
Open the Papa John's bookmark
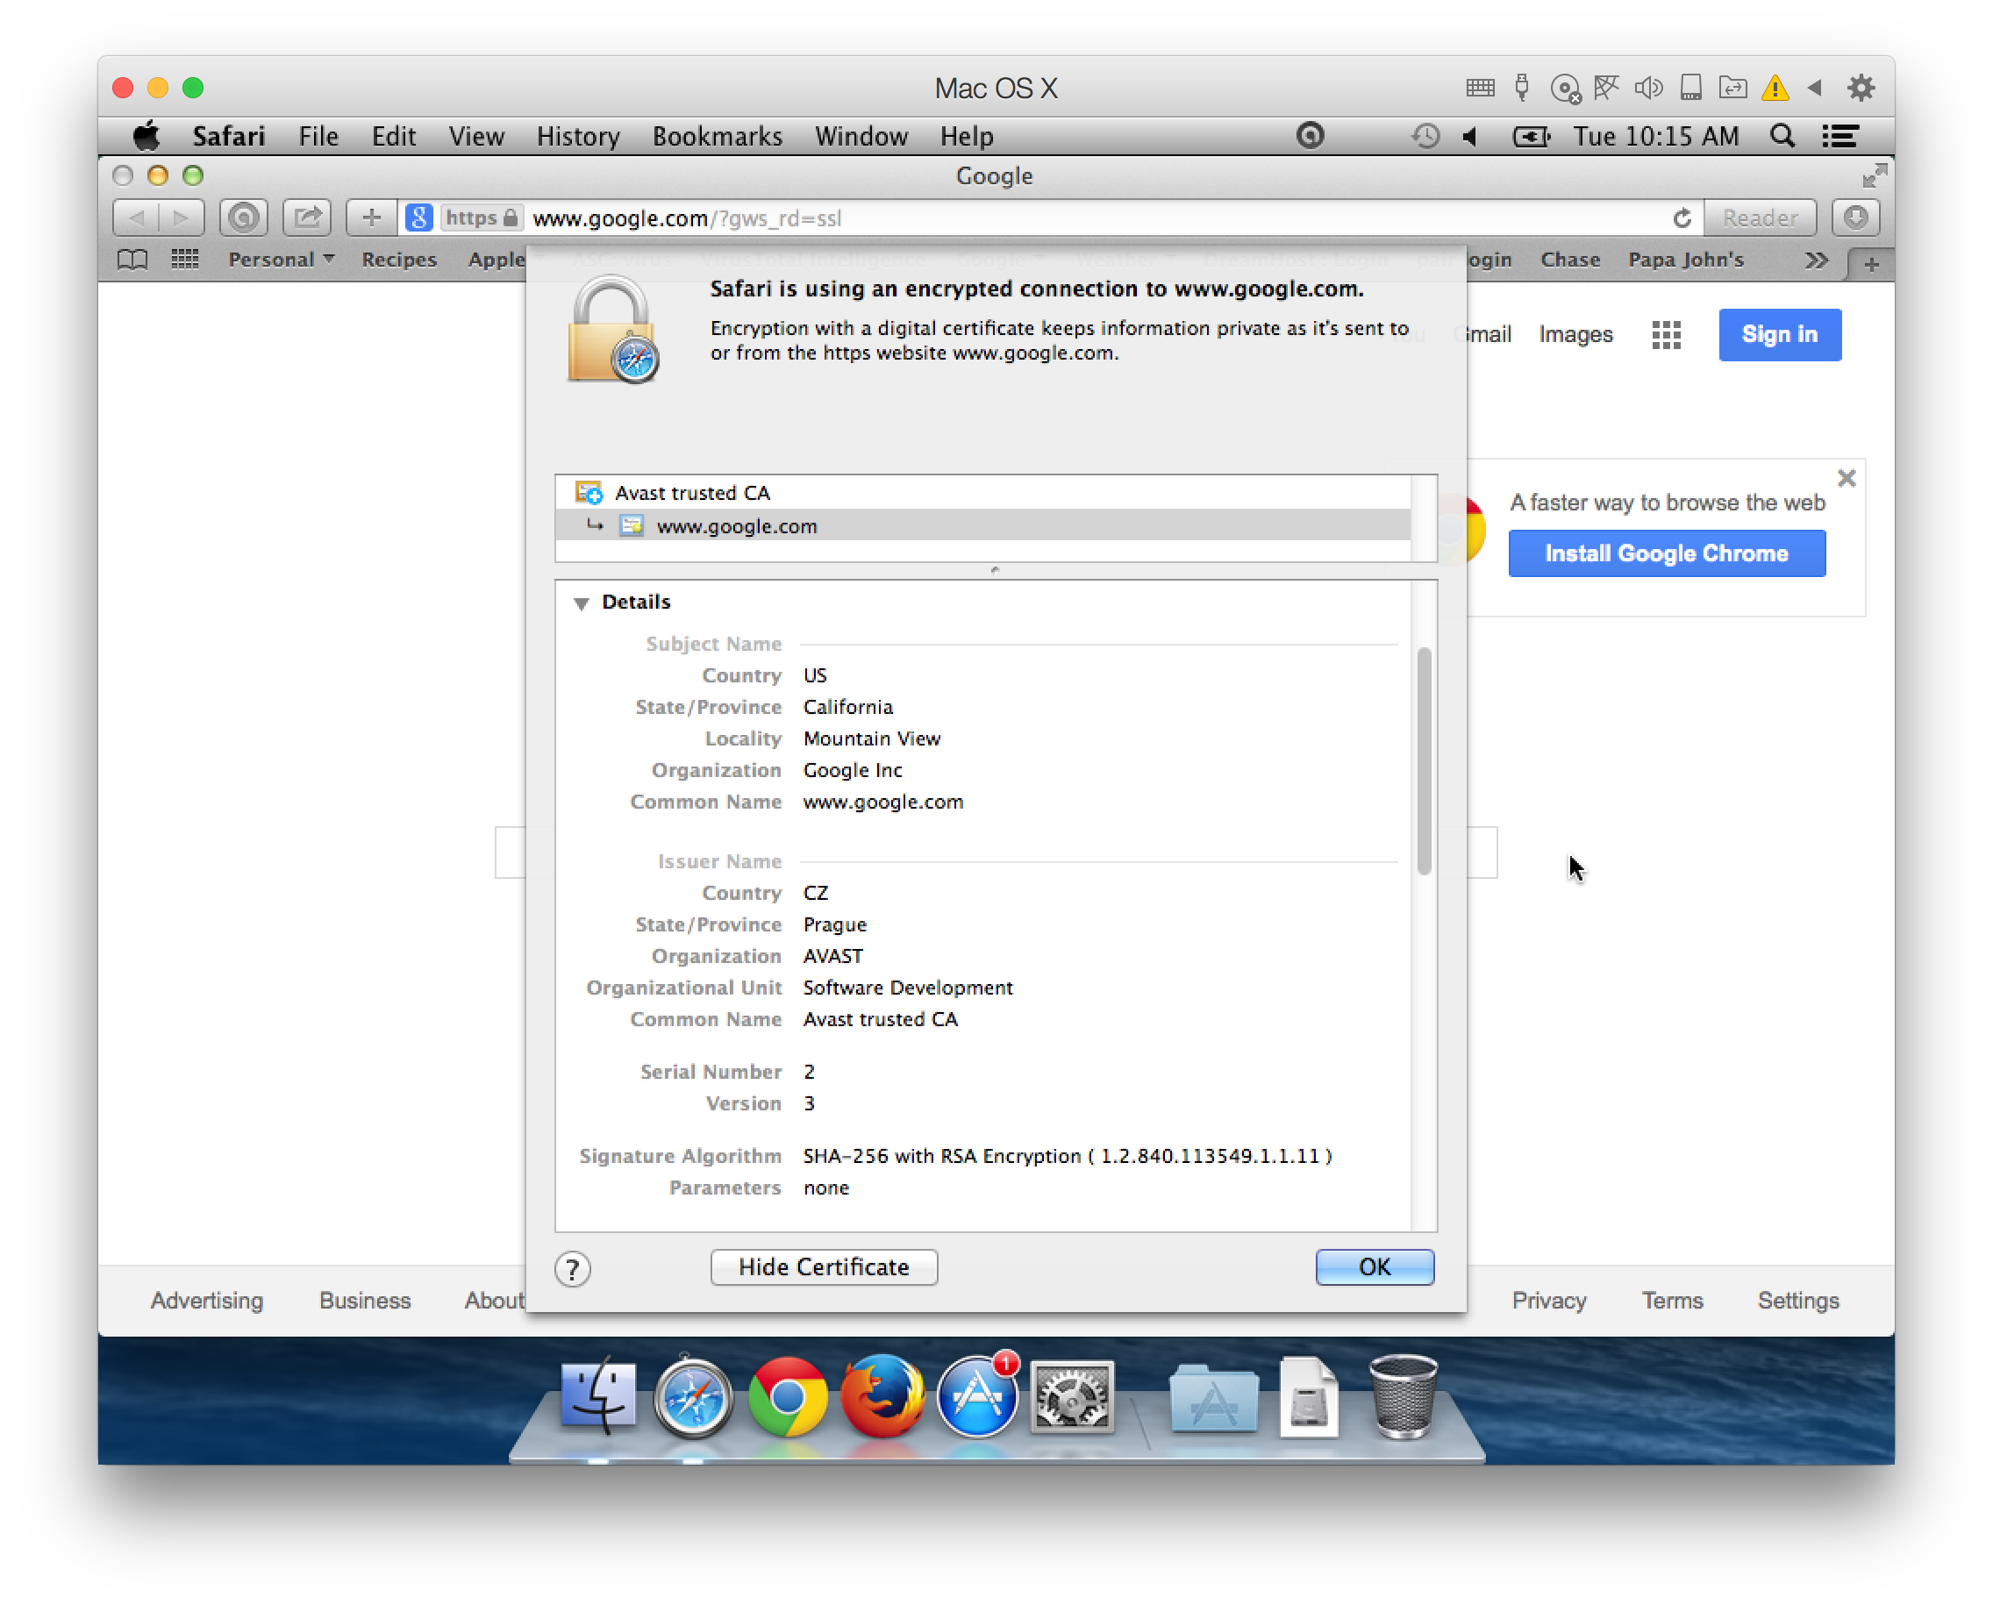1685,260
